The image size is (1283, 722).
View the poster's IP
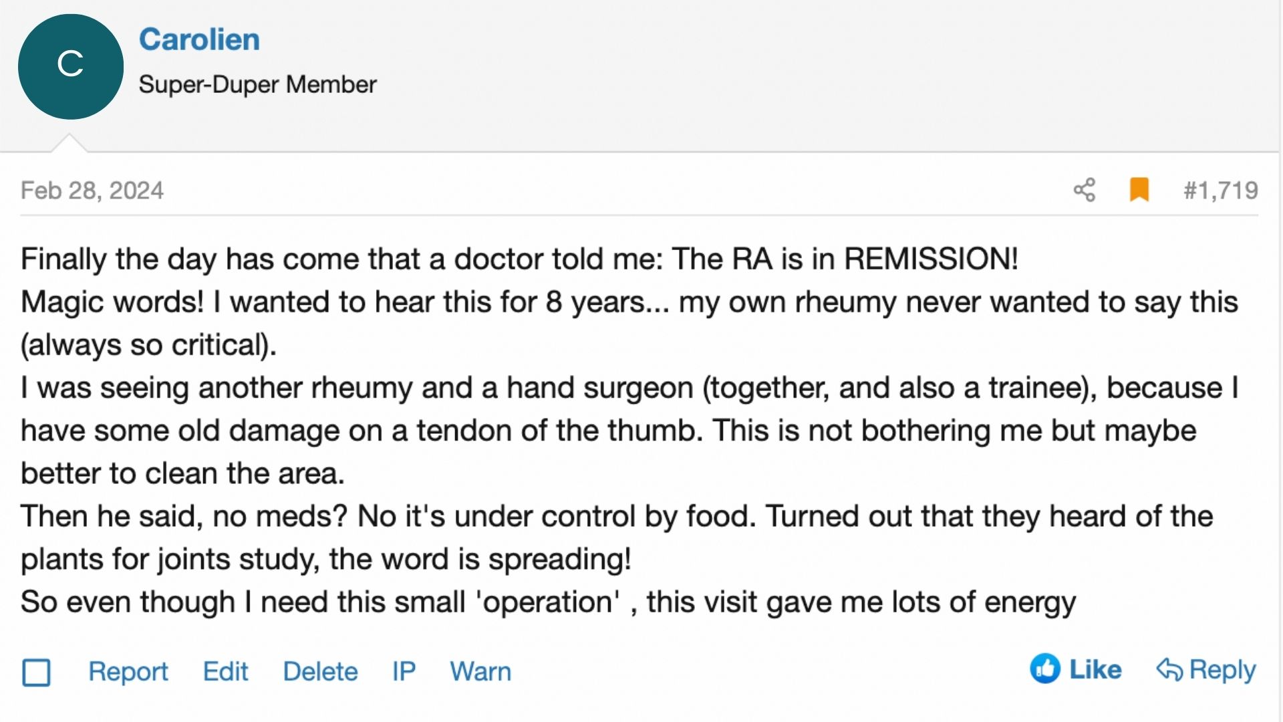click(404, 671)
